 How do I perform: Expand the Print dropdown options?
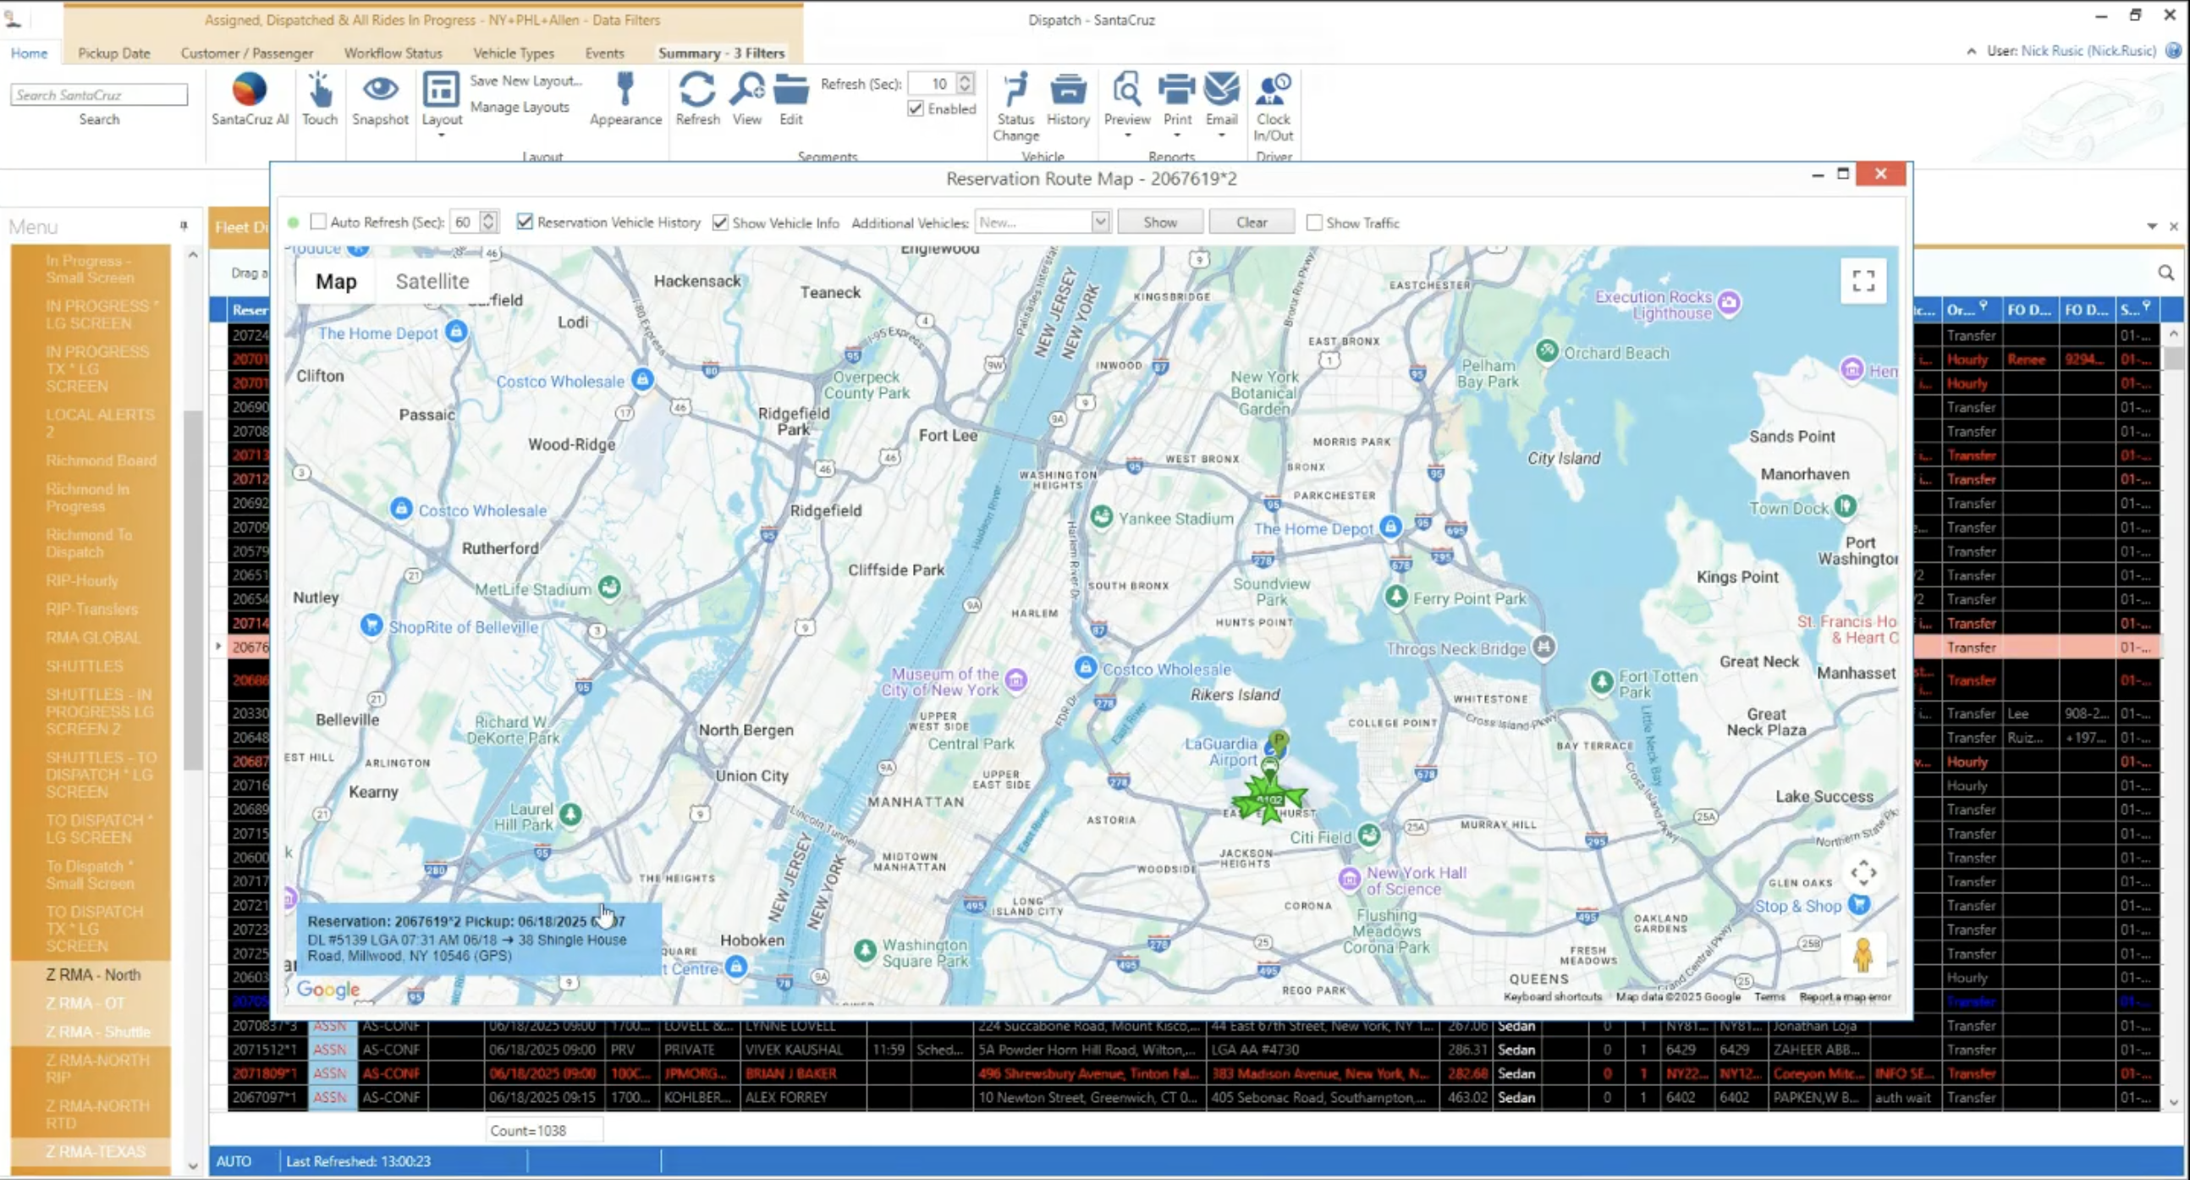1176,136
